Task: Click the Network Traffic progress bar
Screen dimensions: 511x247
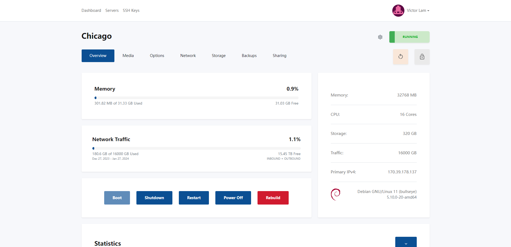Action: pos(197,148)
